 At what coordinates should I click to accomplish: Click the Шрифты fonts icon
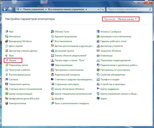pos(52,98)
